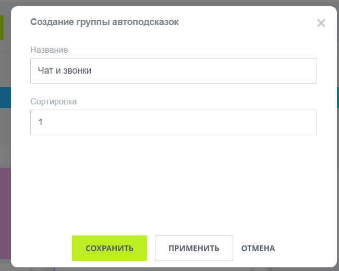The image size is (339, 271).
Task: Click the green button sliver behind the dialog
Action: (x=2, y=27)
